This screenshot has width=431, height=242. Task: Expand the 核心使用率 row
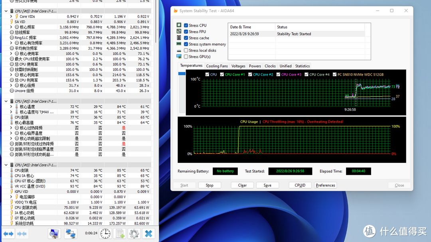pyautogui.click(x=11, y=54)
